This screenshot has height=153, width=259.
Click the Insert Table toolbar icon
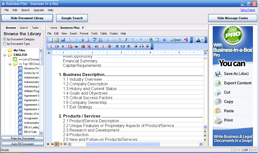point(157,40)
